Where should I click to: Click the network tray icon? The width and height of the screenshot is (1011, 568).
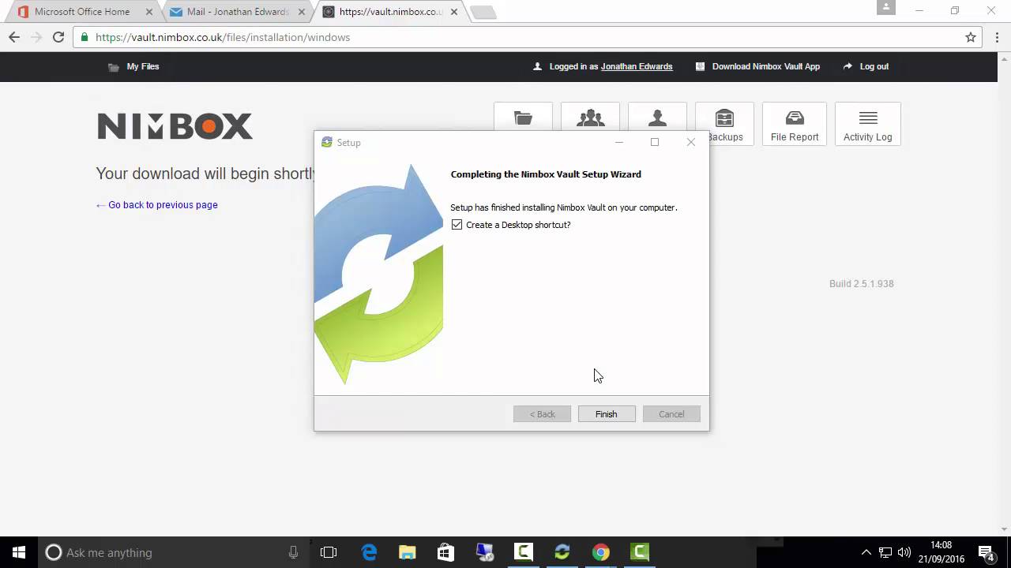(x=885, y=552)
